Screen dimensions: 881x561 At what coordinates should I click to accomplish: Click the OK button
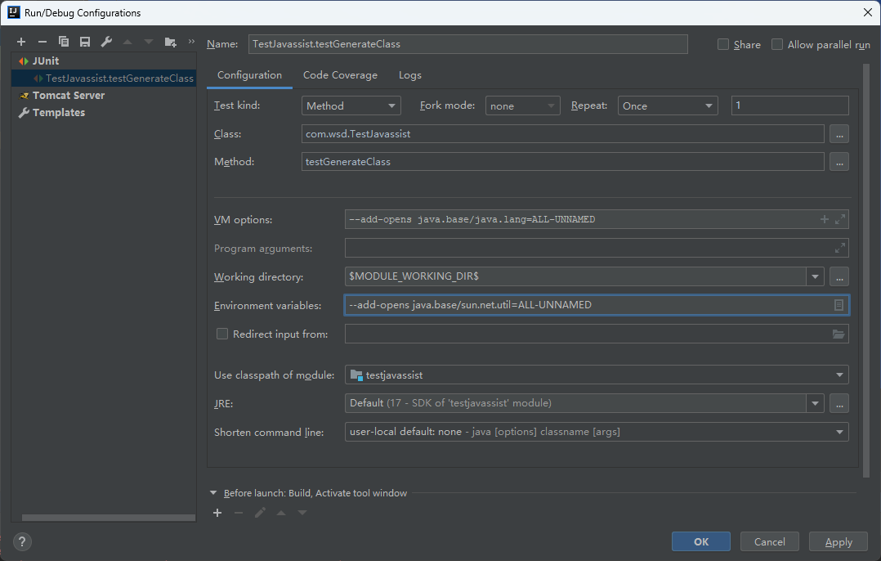701,542
